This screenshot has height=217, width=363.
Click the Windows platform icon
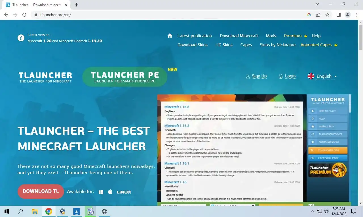(101, 192)
